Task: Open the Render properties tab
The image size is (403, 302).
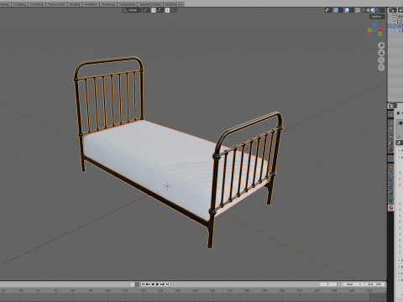Action: [391, 122]
